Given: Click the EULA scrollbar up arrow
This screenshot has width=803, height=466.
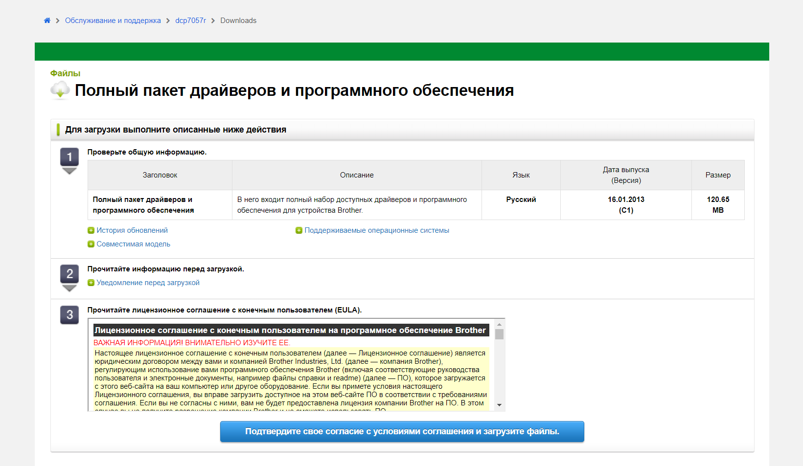Looking at the screenshot, I should point(499,324).
